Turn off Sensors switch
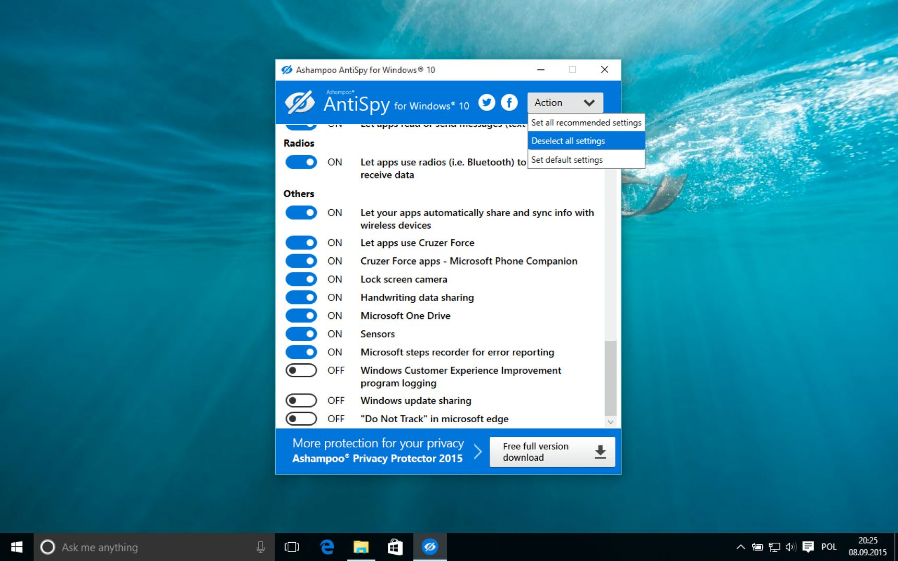 301,334
